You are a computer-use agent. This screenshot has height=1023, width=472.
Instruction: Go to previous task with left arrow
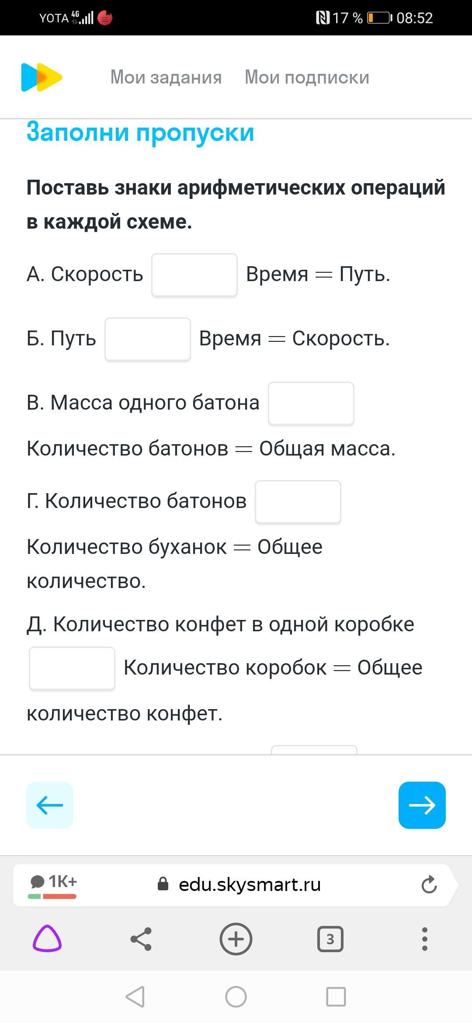(x=50, y=805)
